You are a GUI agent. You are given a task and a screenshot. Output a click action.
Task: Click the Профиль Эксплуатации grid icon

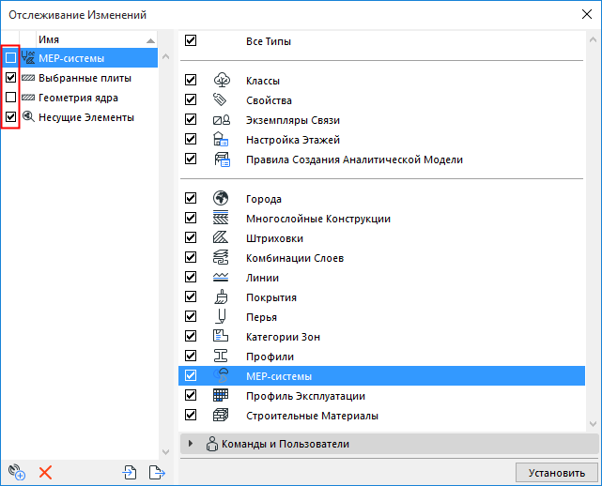(x=221, y=395)
